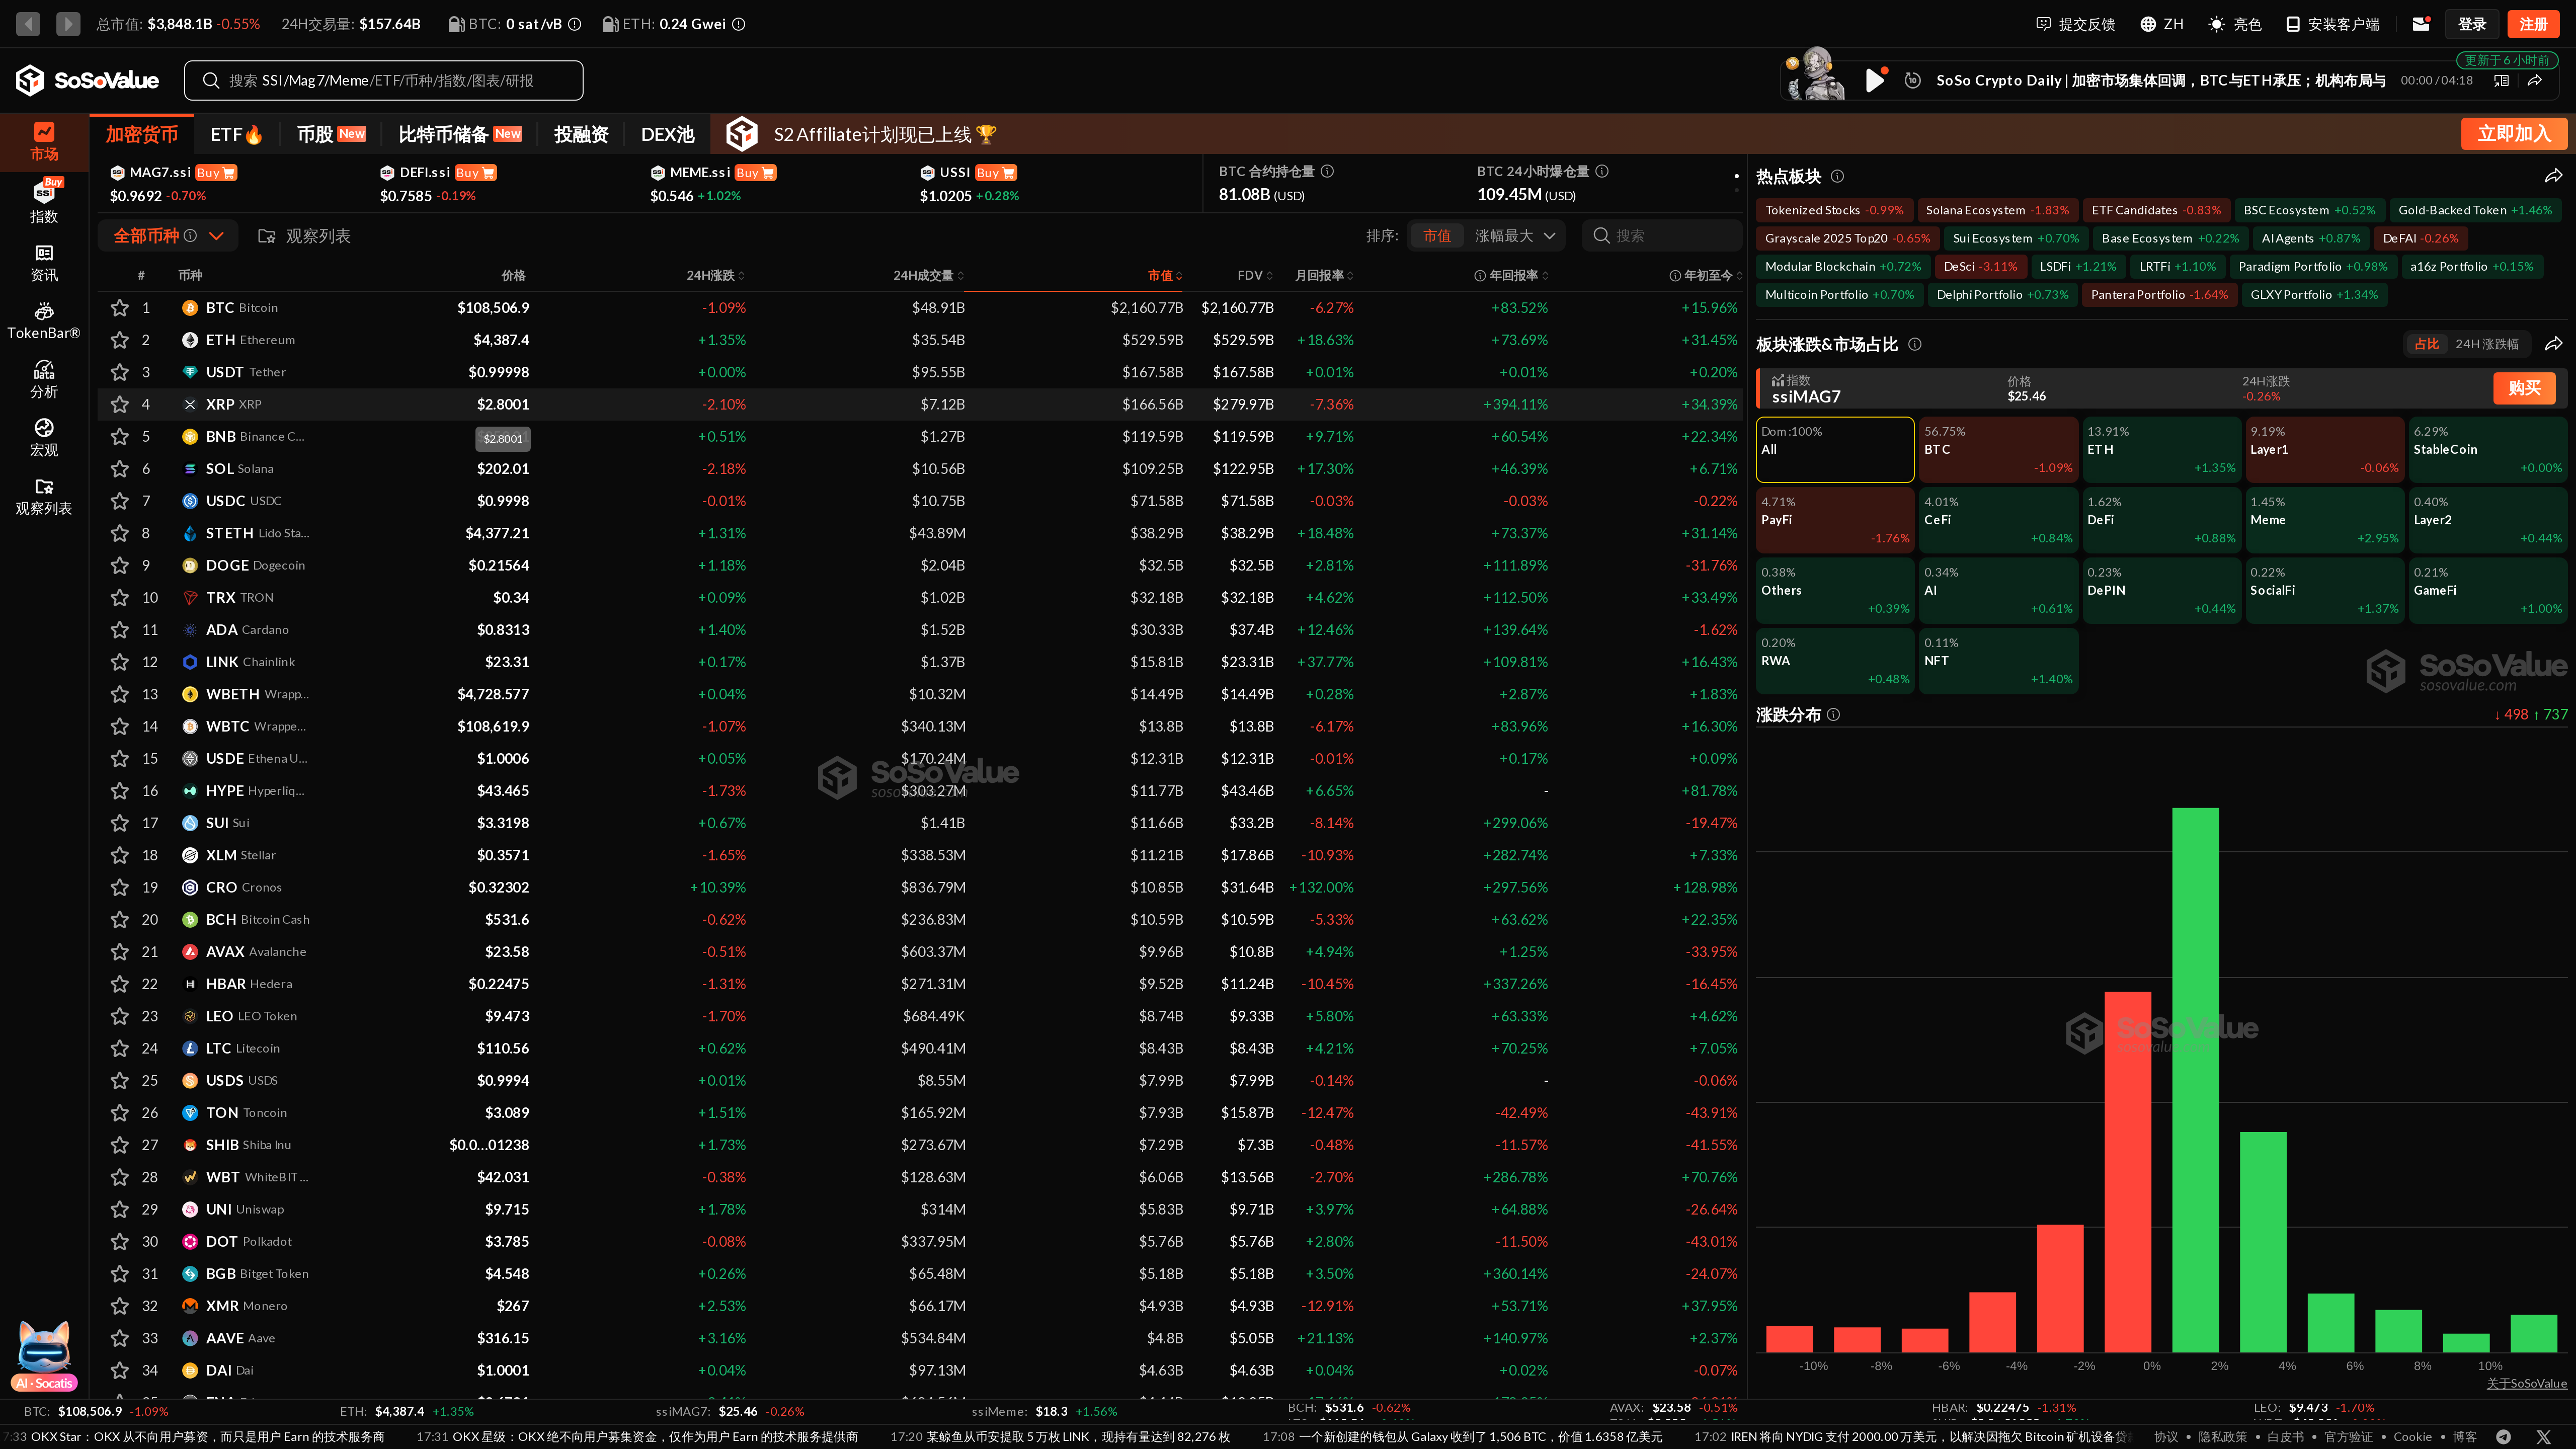The width and height of the screenshot is (2576, 1449).
Task: Open the 指数 index sidebar icon
Action: pos(44,200)
